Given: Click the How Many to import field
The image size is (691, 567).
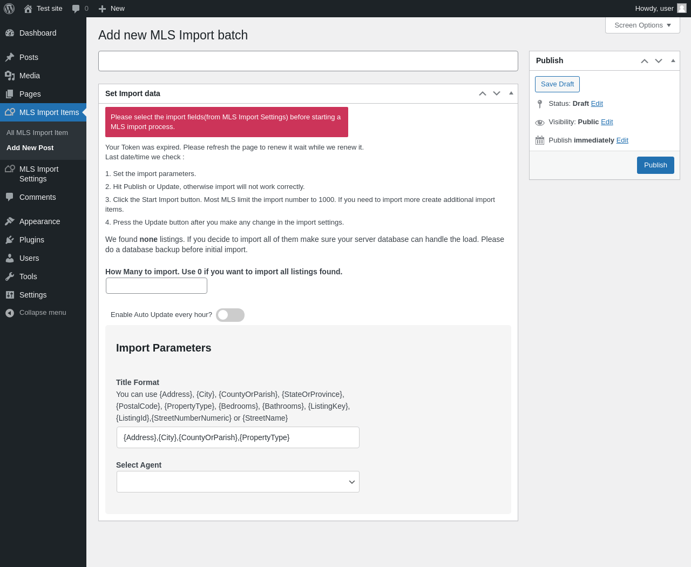Looking at the screenshot, I should [x=157, y=286].
